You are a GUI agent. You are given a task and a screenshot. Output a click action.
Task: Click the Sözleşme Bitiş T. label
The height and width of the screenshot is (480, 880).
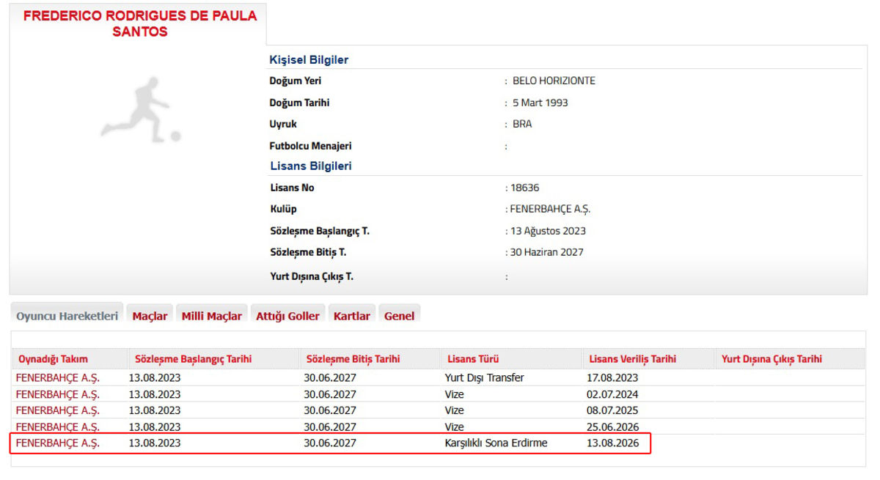(x=308, y=252)
